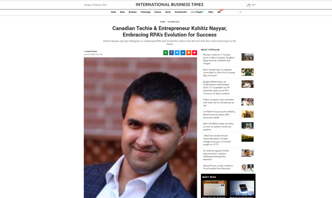Open the Technology menu item
Screen dimensions: 332x198
pyautogui.click(x=146, y=12)
